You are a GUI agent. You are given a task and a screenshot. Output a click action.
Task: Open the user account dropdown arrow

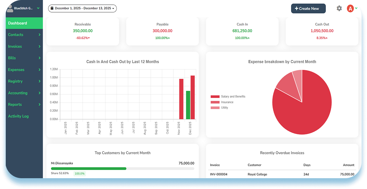[x=356, y=8]
